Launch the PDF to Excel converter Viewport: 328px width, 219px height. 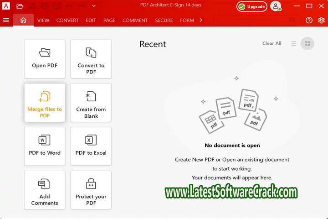(91, 146)
